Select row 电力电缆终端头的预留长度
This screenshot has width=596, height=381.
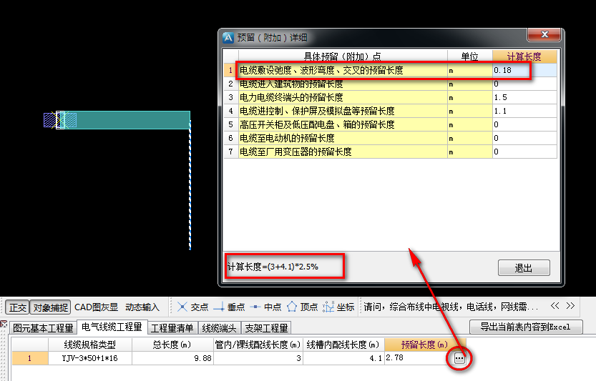coord(391,98)
